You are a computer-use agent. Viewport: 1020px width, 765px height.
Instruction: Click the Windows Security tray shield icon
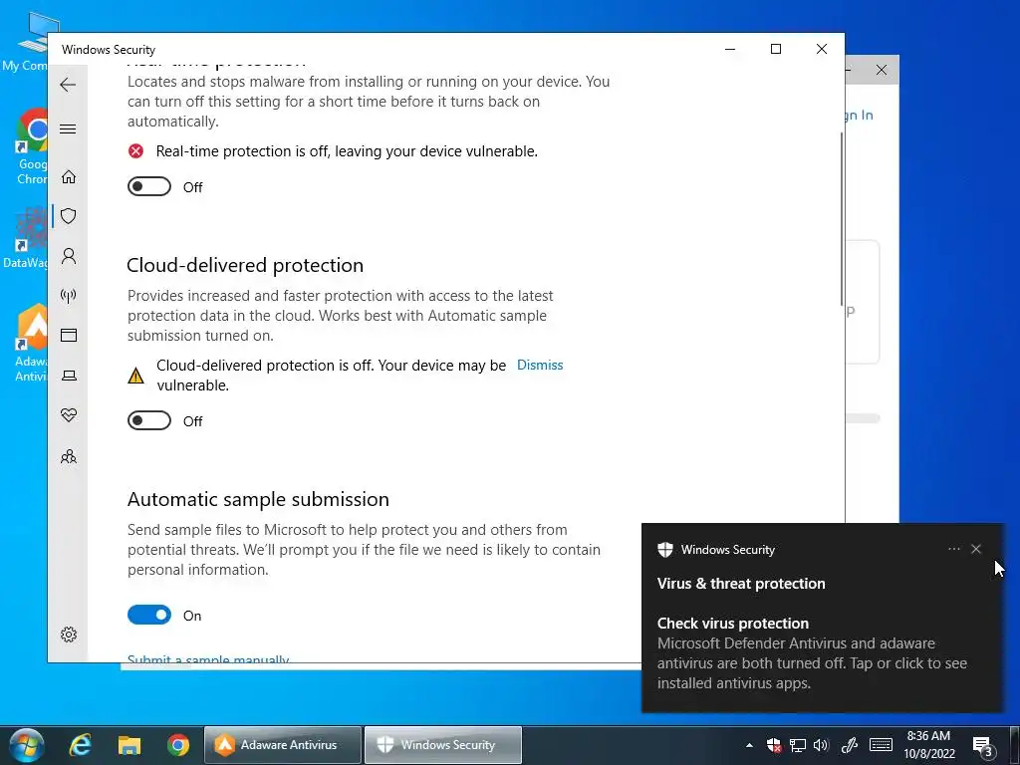click(x=773, y=745)
